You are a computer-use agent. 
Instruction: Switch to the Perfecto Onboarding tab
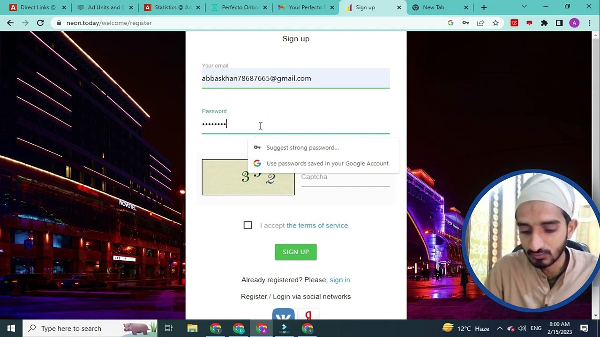pyautogui.click(x=239, y=7)
